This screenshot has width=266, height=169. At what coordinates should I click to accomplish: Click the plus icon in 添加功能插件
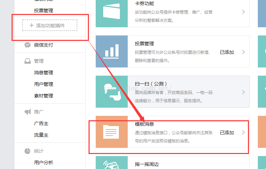(x=32, y=25)
